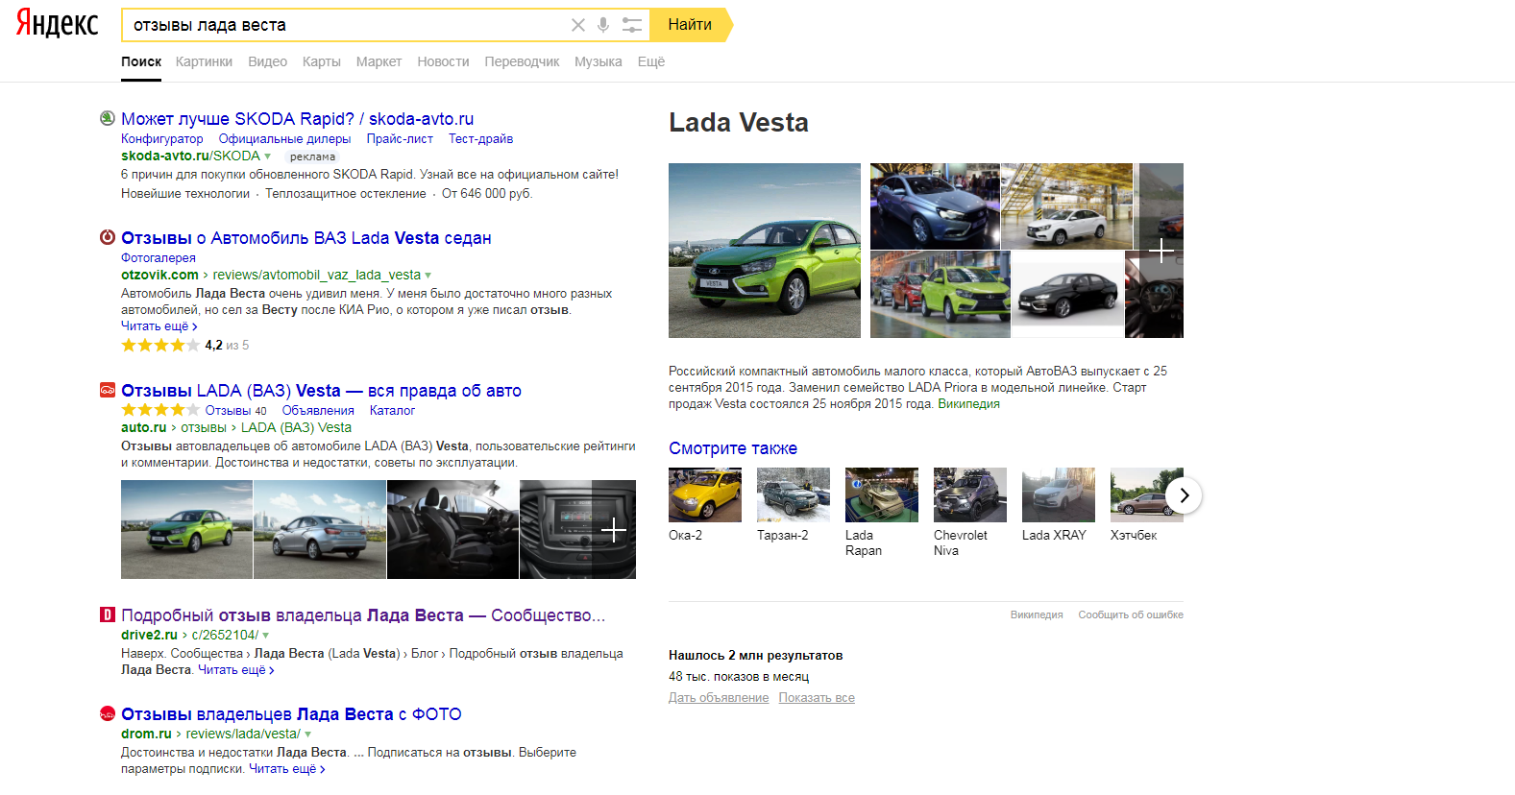Viewport: 1515px width, 795px height.
Task: Clear the search query with the X icon
Action: (x=577, y=25)
